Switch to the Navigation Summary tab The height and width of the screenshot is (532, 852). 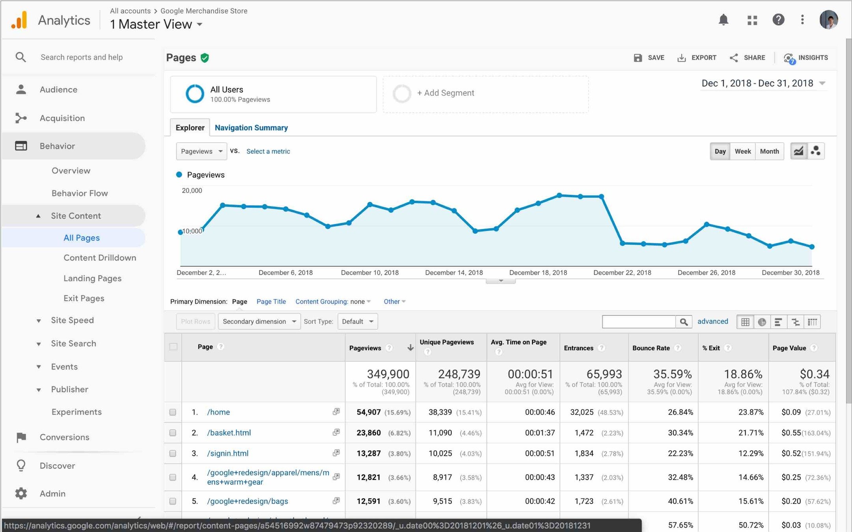pos(251,128)
